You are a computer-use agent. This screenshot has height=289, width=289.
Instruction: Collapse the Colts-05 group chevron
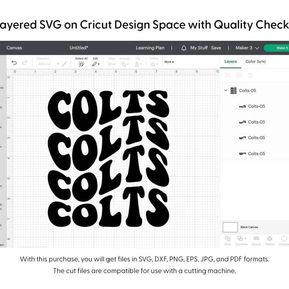[x=226, y=90]
